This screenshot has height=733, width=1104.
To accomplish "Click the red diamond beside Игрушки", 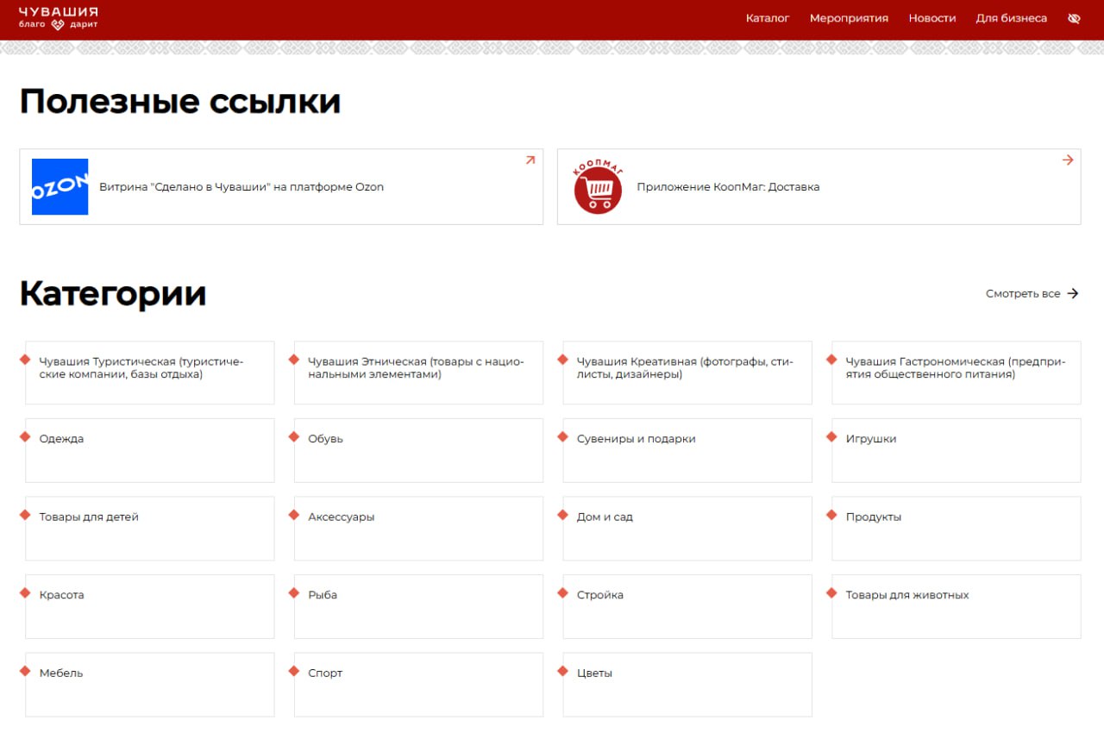I will [831, 437].
